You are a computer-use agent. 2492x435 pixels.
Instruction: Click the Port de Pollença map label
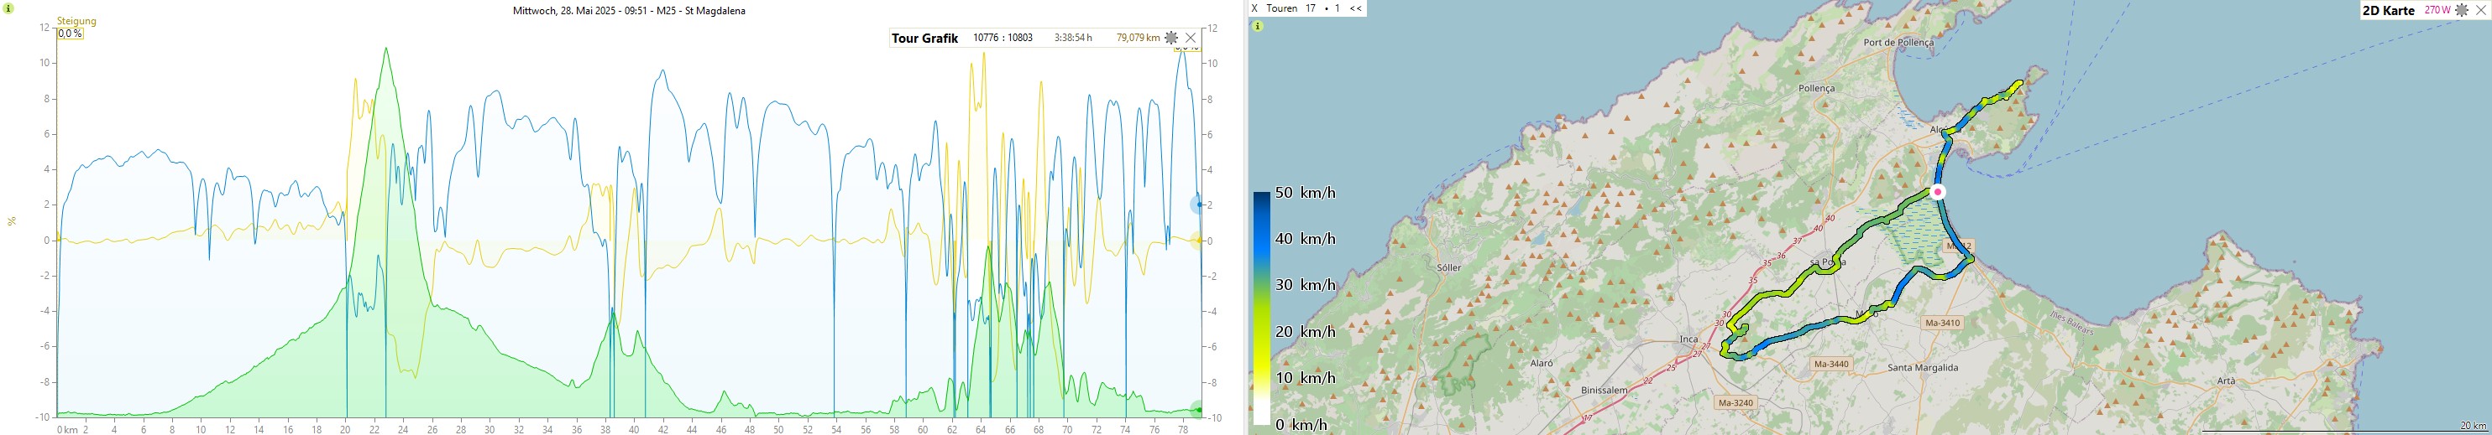coord(1898,43)
